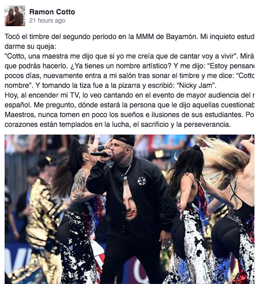Open Ramon Cotto's profile picture thumbnail

15,16
